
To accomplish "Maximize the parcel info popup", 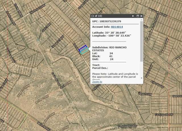I will [x=138, y=16].
